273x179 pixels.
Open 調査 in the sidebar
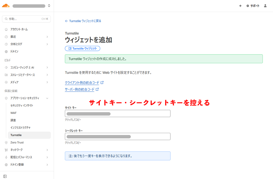13,120
